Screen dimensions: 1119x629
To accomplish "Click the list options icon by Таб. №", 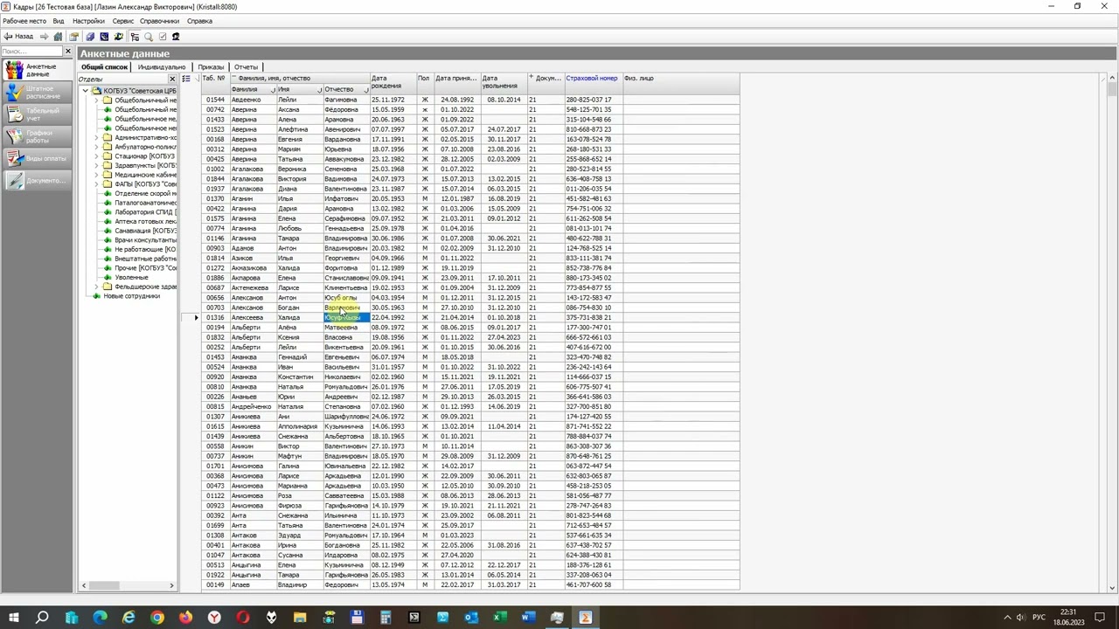I will (185, 79).
